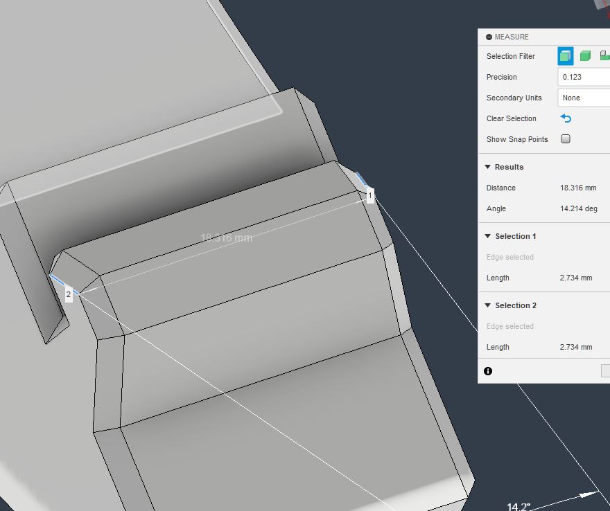Click measurement marker 2 on the model
Image resolution: width=610 pixels, height=511 pixels.
coord(68,294)
